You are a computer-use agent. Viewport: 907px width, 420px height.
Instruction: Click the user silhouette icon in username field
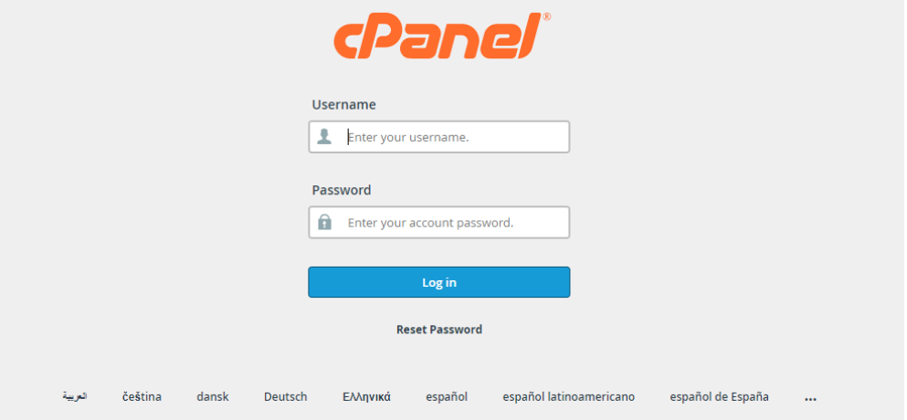tap(324, 137)
